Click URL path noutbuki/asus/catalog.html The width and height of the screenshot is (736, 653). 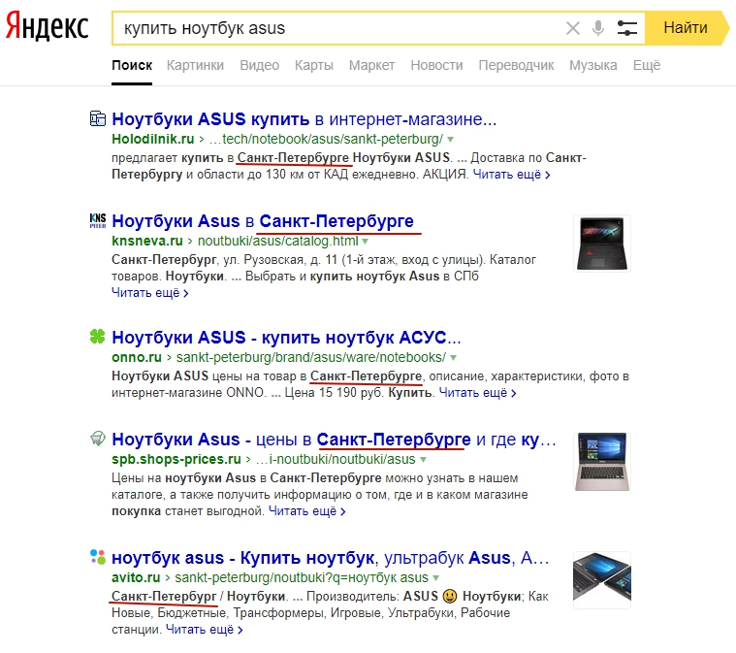278,241
